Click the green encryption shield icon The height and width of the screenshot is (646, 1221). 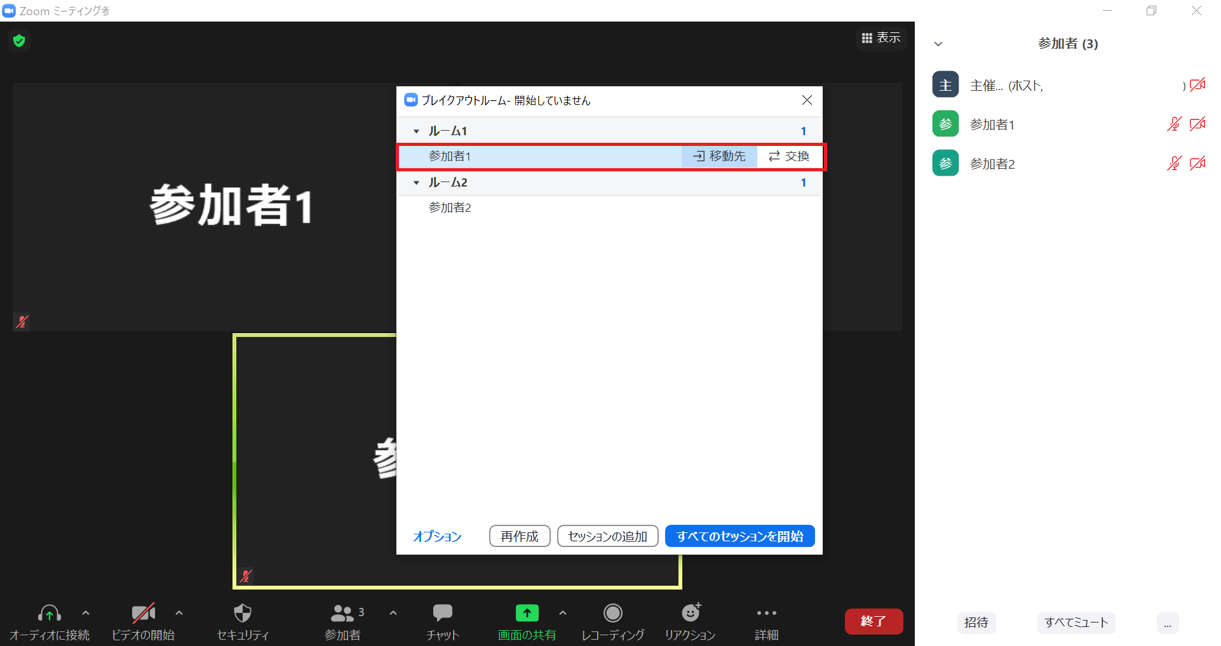point(19,41)
